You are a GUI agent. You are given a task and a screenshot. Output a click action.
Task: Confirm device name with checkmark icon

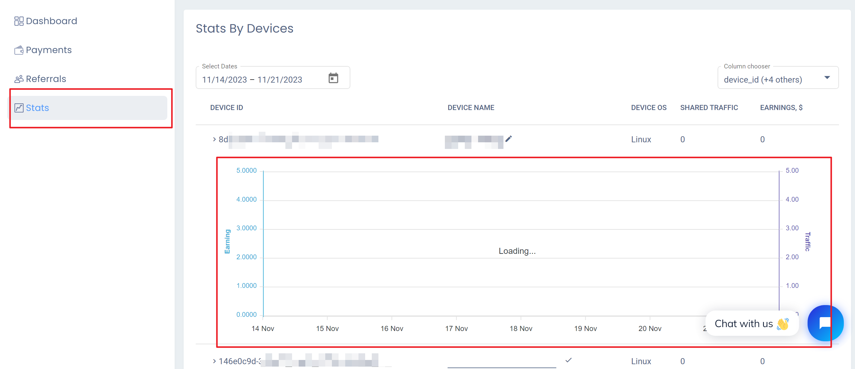tap(569, 360)
